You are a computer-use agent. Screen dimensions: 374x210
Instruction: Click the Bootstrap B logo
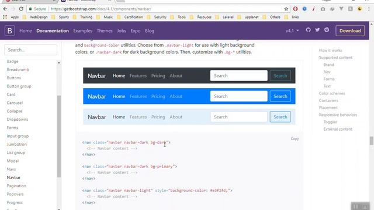(10, 31)
